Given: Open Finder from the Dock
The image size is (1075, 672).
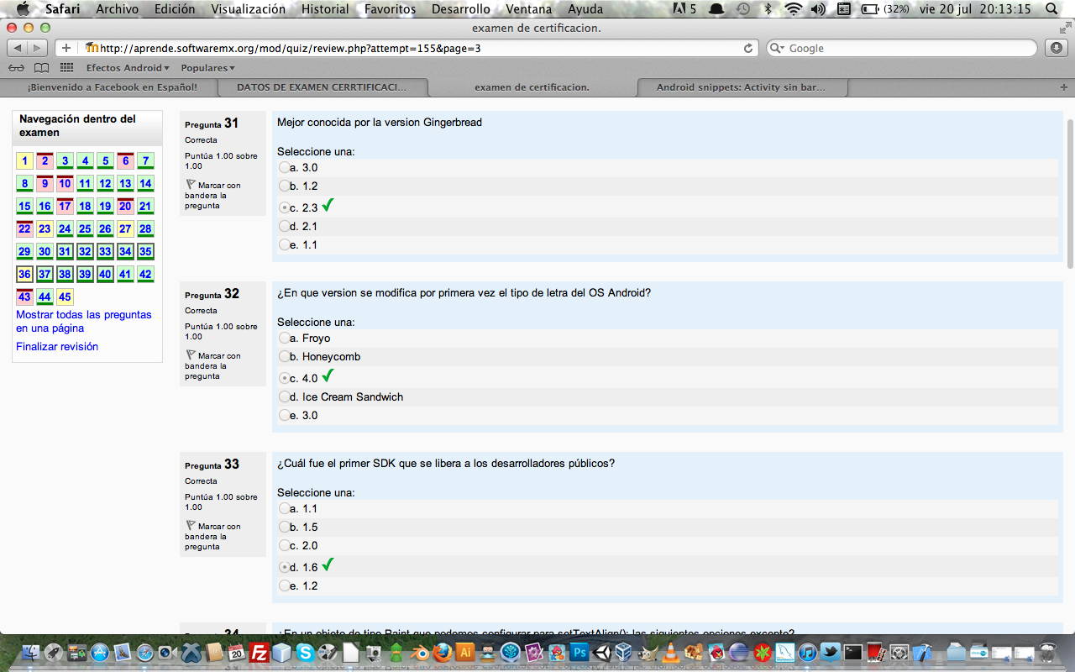Looking at the screenshot, I should 31,652.
